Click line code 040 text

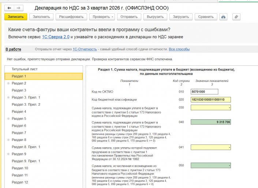[x=181, y=122]
